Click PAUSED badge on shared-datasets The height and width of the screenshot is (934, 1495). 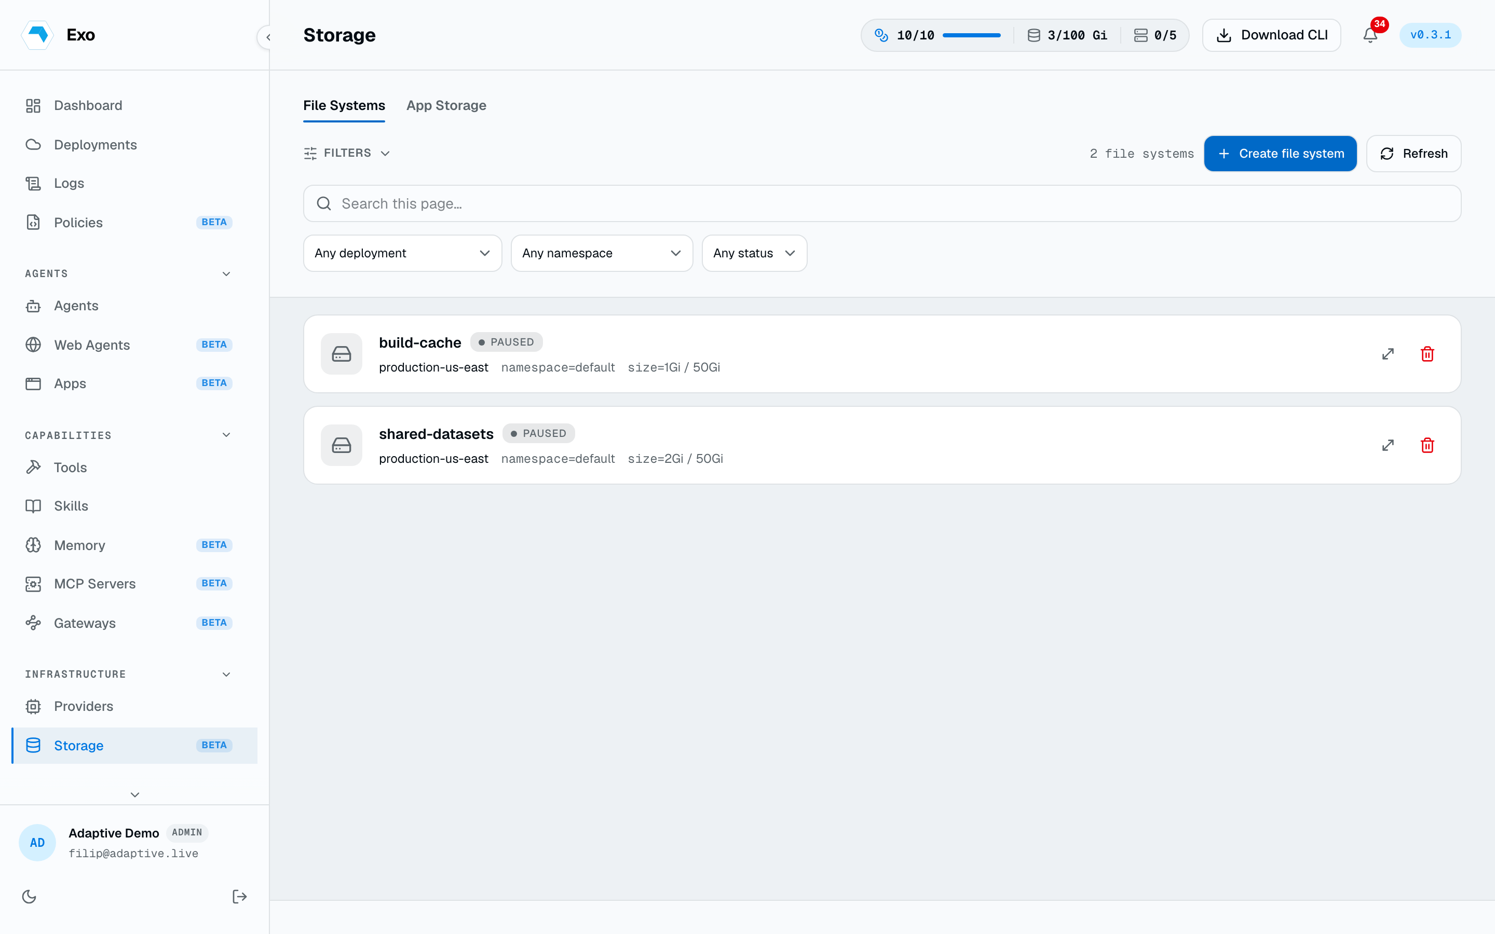pos(538,434)
